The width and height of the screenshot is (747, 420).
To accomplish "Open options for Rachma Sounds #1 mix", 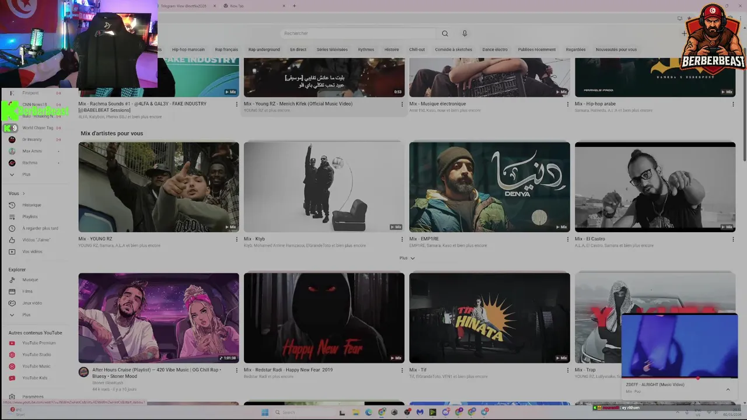I will point(236,104).
